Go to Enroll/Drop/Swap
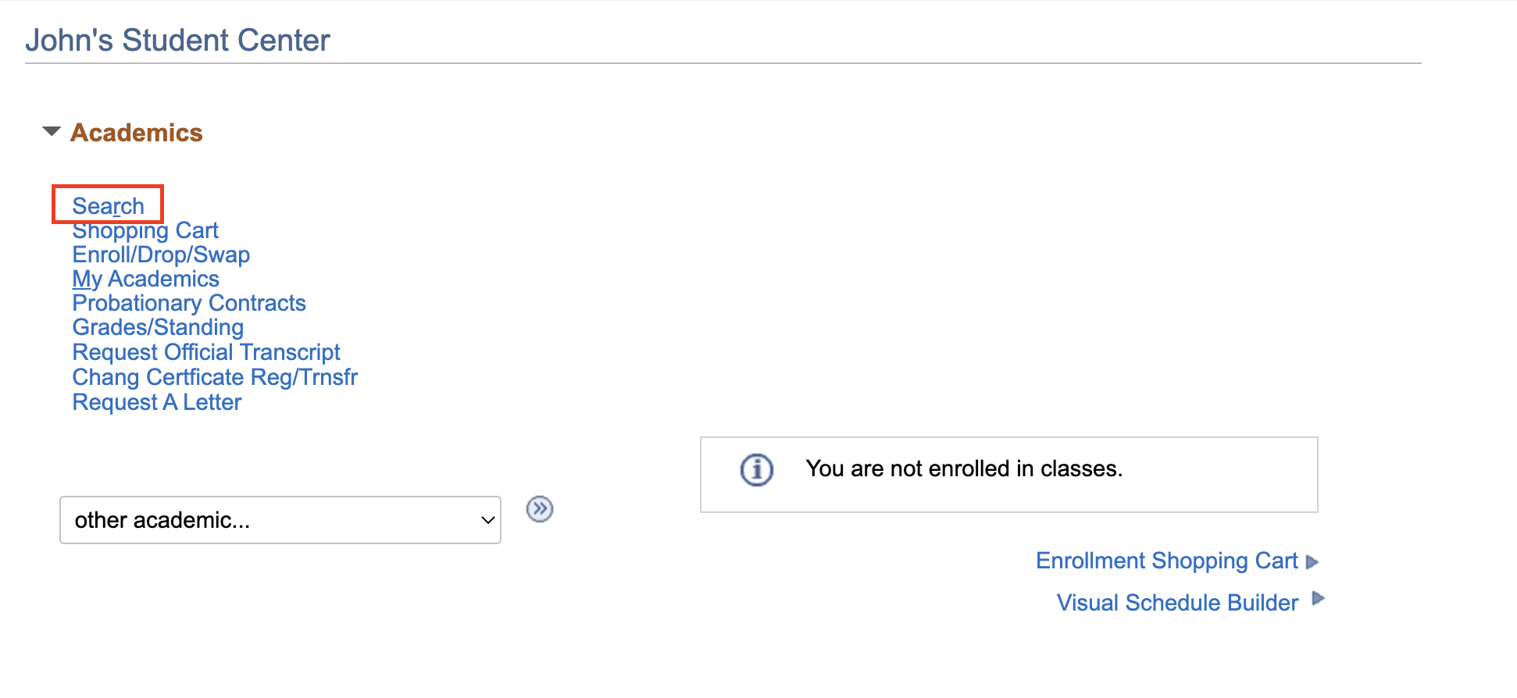Viewport: 1517px width, 698px height. click(161, 255)
